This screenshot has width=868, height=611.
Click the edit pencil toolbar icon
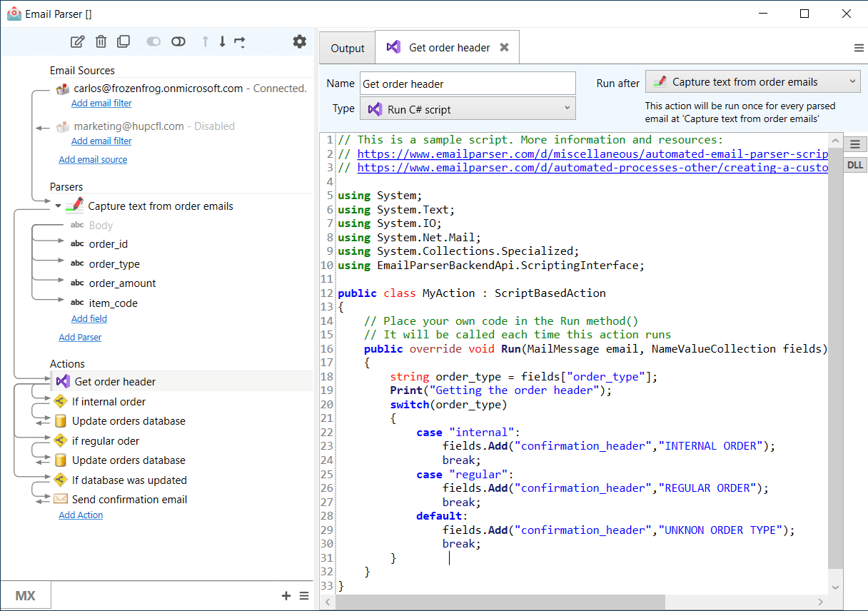point(78,41)
